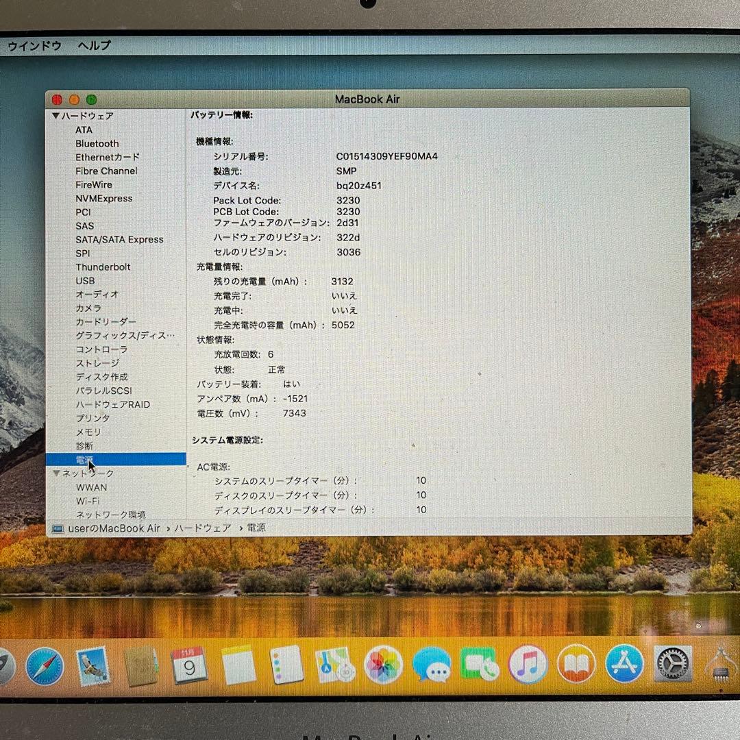The height and width of the screenshot is (740, 740).
Task: Select USB in the hardware sidebar
Action: (85, 280)
